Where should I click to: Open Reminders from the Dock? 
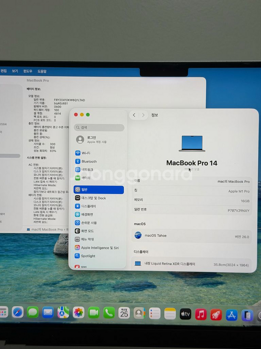155,313
